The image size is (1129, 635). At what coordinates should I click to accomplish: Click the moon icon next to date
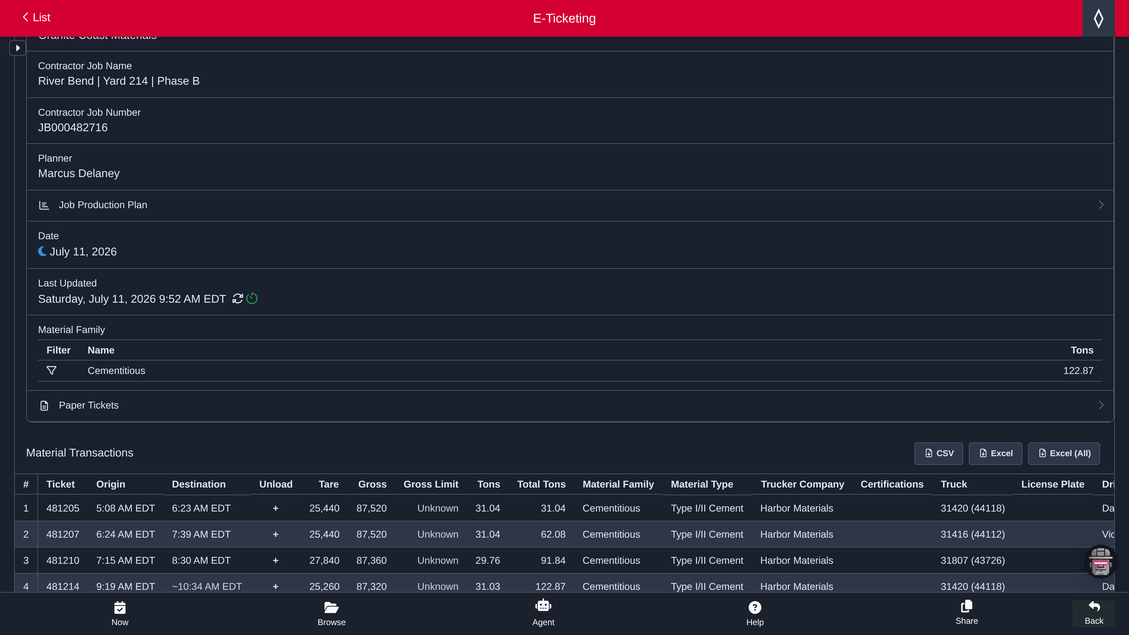point(42,251)
